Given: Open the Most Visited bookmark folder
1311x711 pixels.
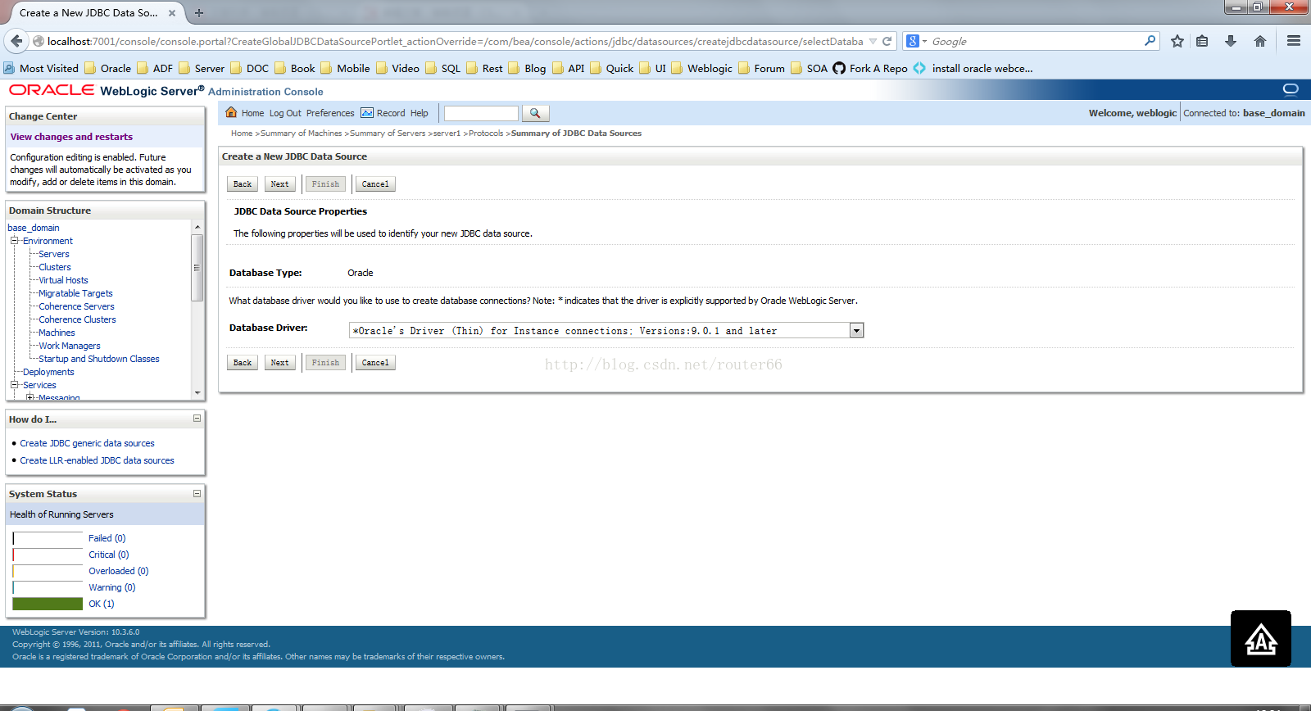Looking at the screenshot, I should click(41, 68).
